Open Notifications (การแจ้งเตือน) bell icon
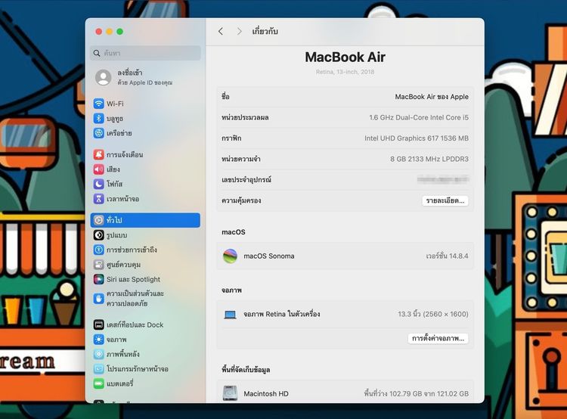The width and height of the screenshot is (567, 419). (99, 154)
